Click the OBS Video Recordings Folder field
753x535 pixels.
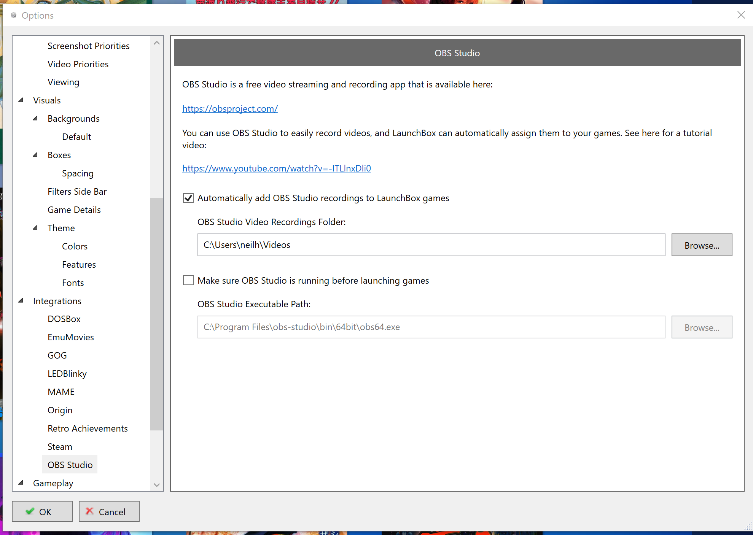(x=431, y=245)
